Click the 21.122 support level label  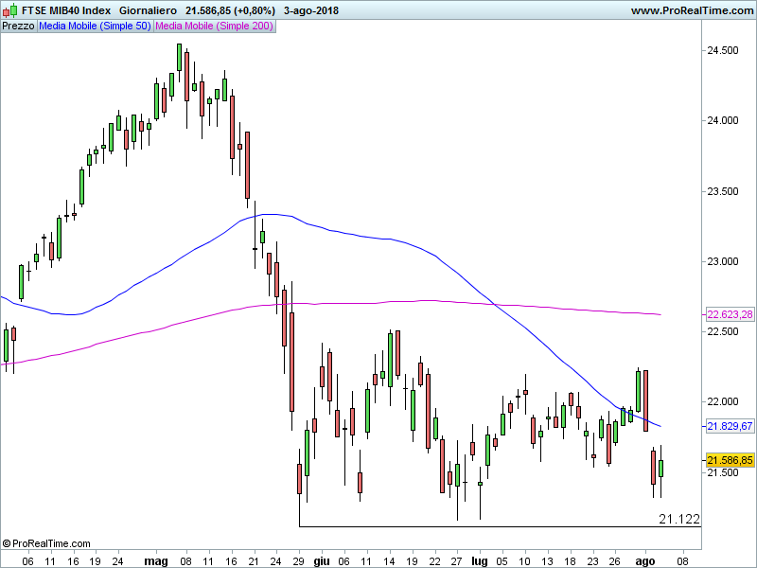(x=679, y=519)
